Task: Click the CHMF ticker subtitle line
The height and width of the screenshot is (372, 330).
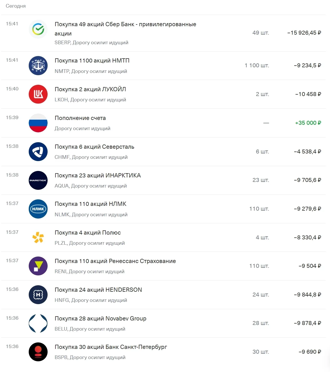Action: [91, 157]
